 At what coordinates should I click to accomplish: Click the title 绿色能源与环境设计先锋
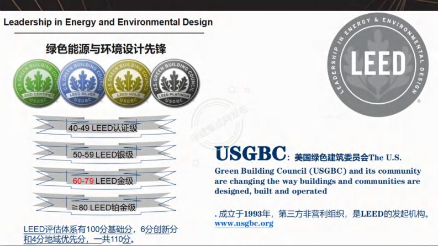(x=106, y=49)
